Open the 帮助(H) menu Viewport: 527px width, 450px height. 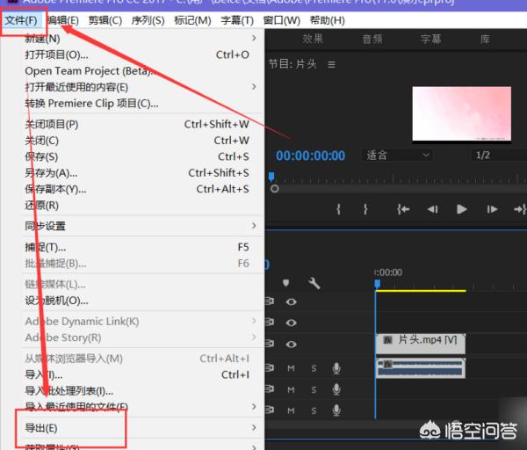click(x=328, y=20)
